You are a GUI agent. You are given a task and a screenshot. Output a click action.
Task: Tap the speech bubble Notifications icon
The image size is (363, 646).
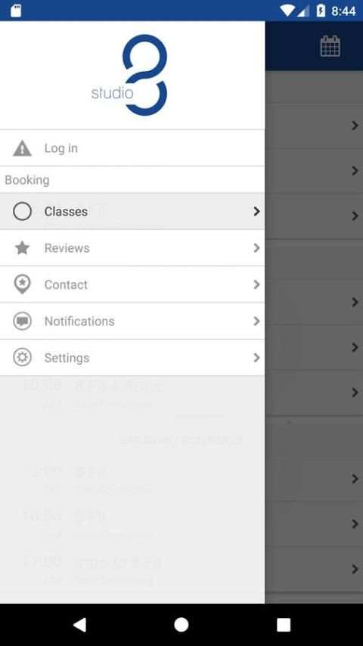(x=22, y=321)
